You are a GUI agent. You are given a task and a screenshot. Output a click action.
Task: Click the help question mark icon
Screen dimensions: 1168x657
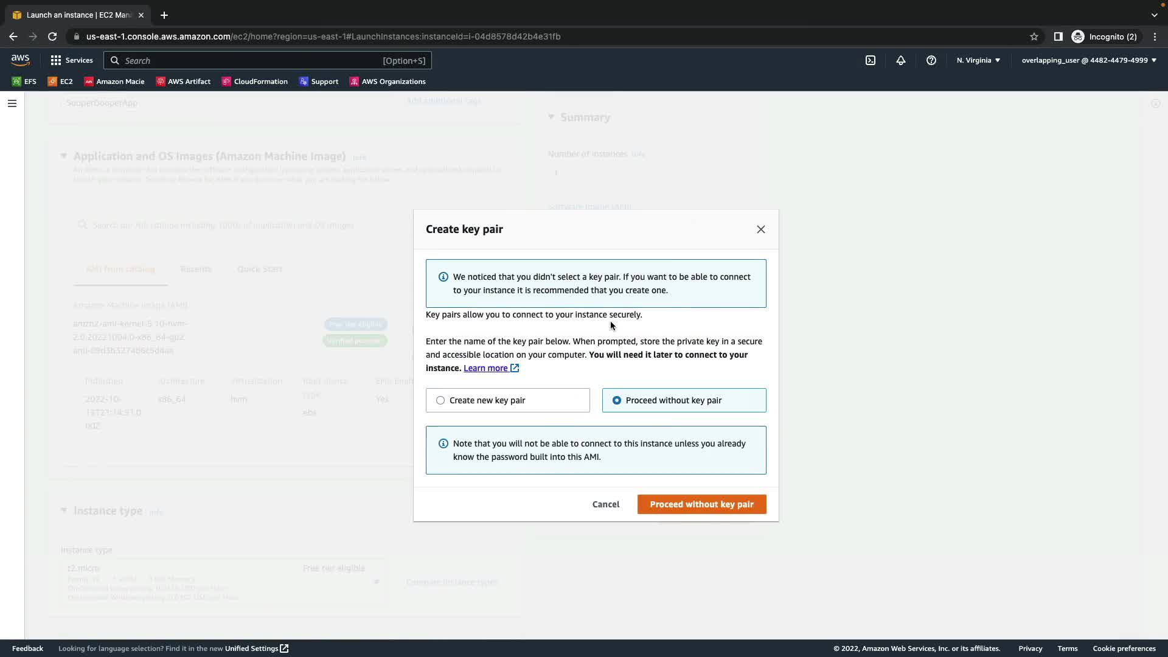pos(931,60)
